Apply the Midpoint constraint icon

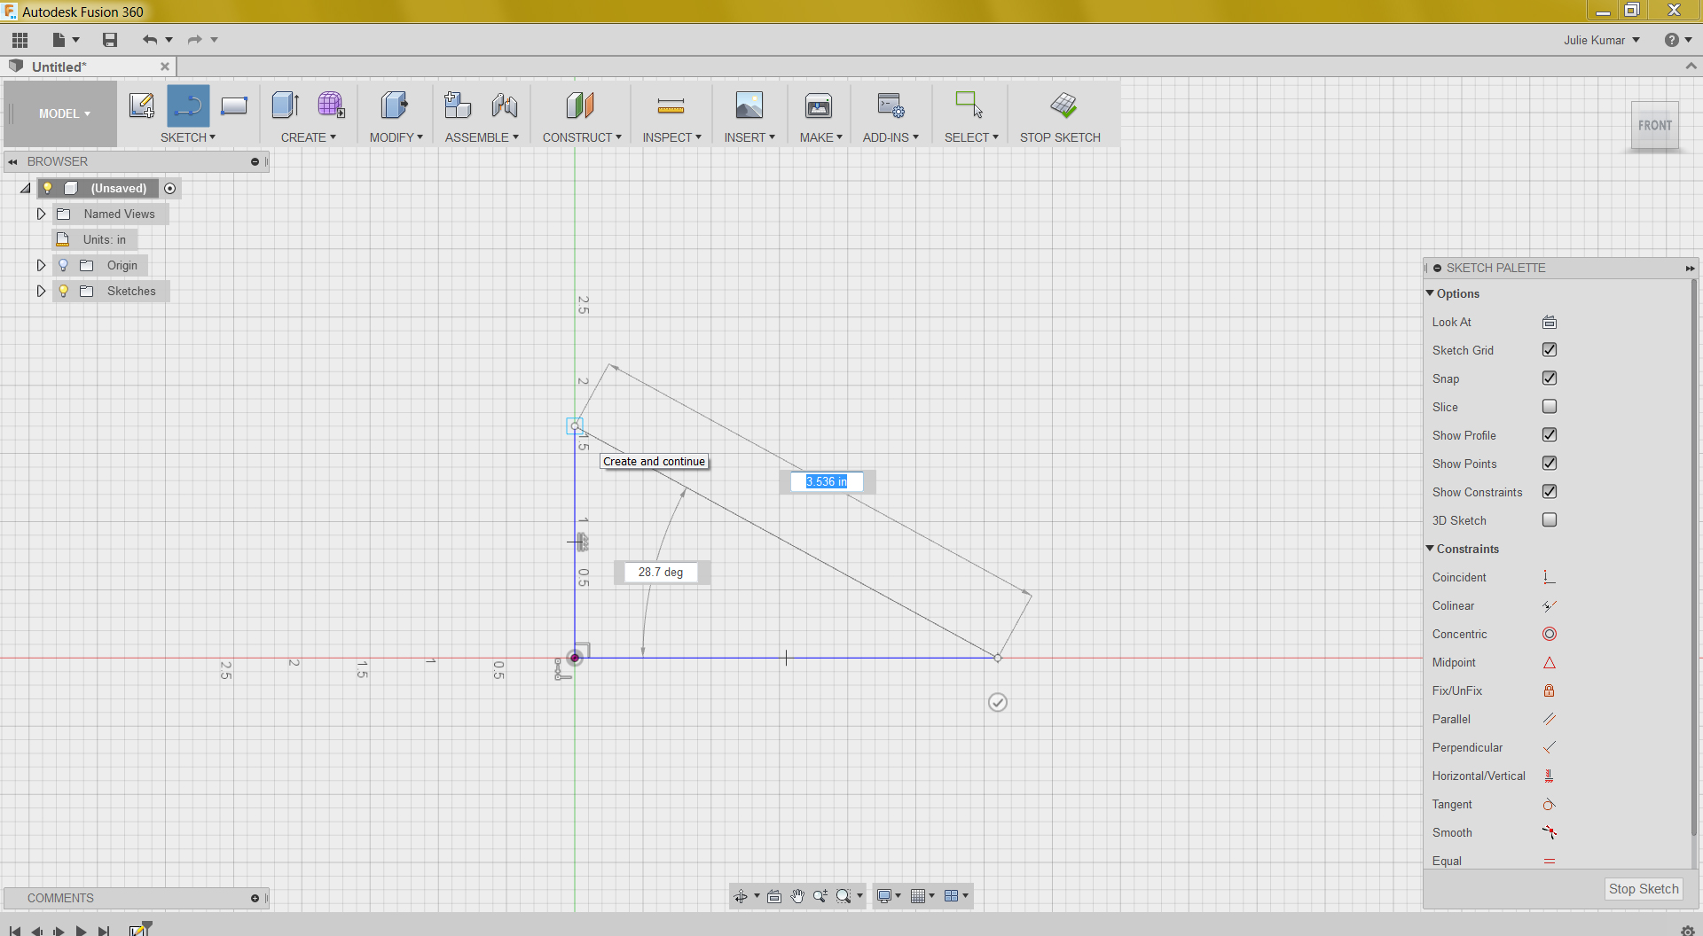[1550, 662]
